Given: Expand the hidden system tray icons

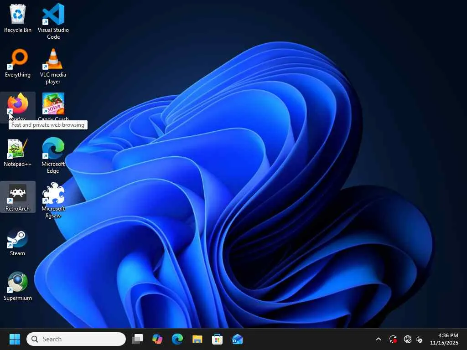Looking at the screenshot, I should tap(378, 339).
